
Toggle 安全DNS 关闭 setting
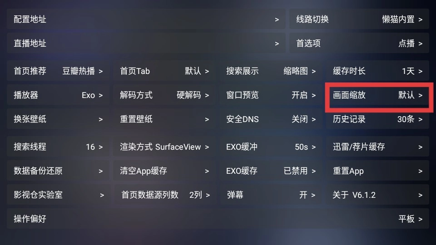pyautogui.click(x=271, y=119)
